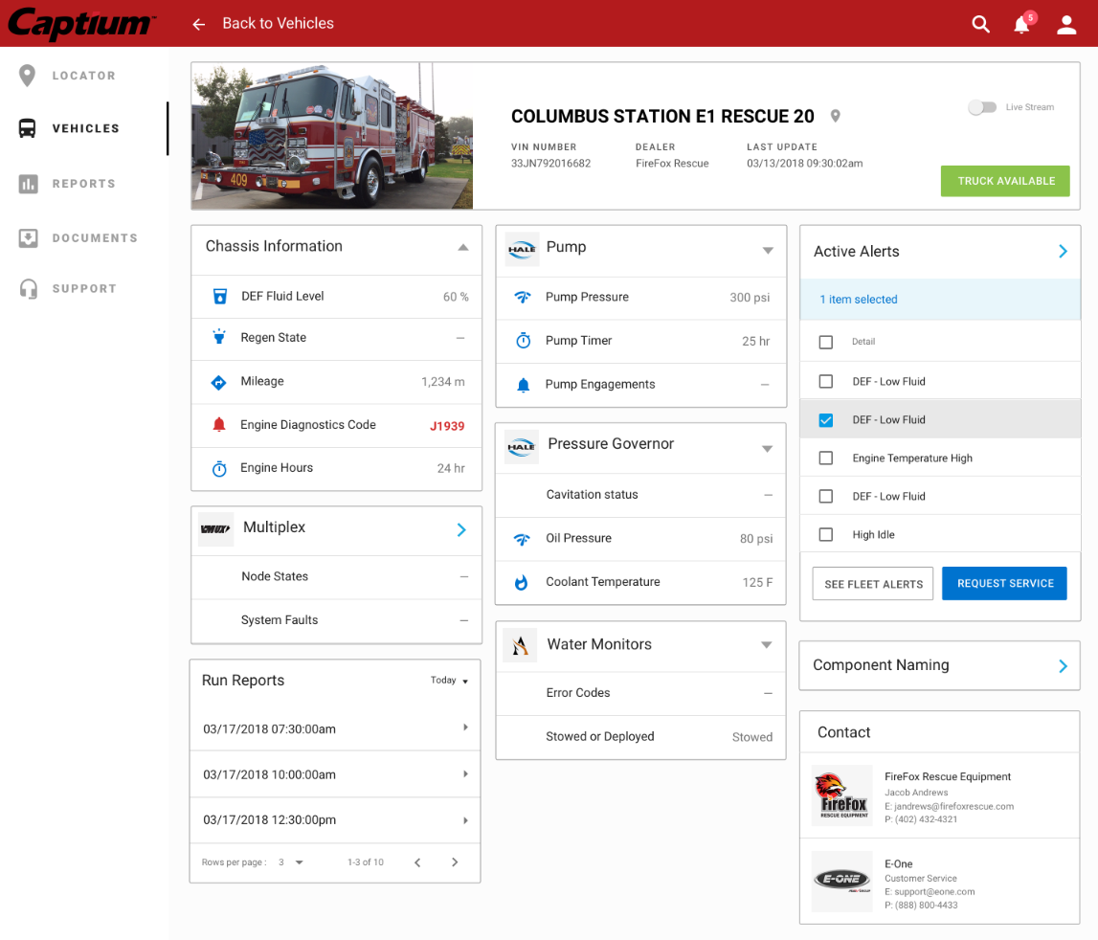The width and height of the screenshot is (1098, 940).
Task: Toggle the Live Stream switch
Action: click(x=982, y=107)
